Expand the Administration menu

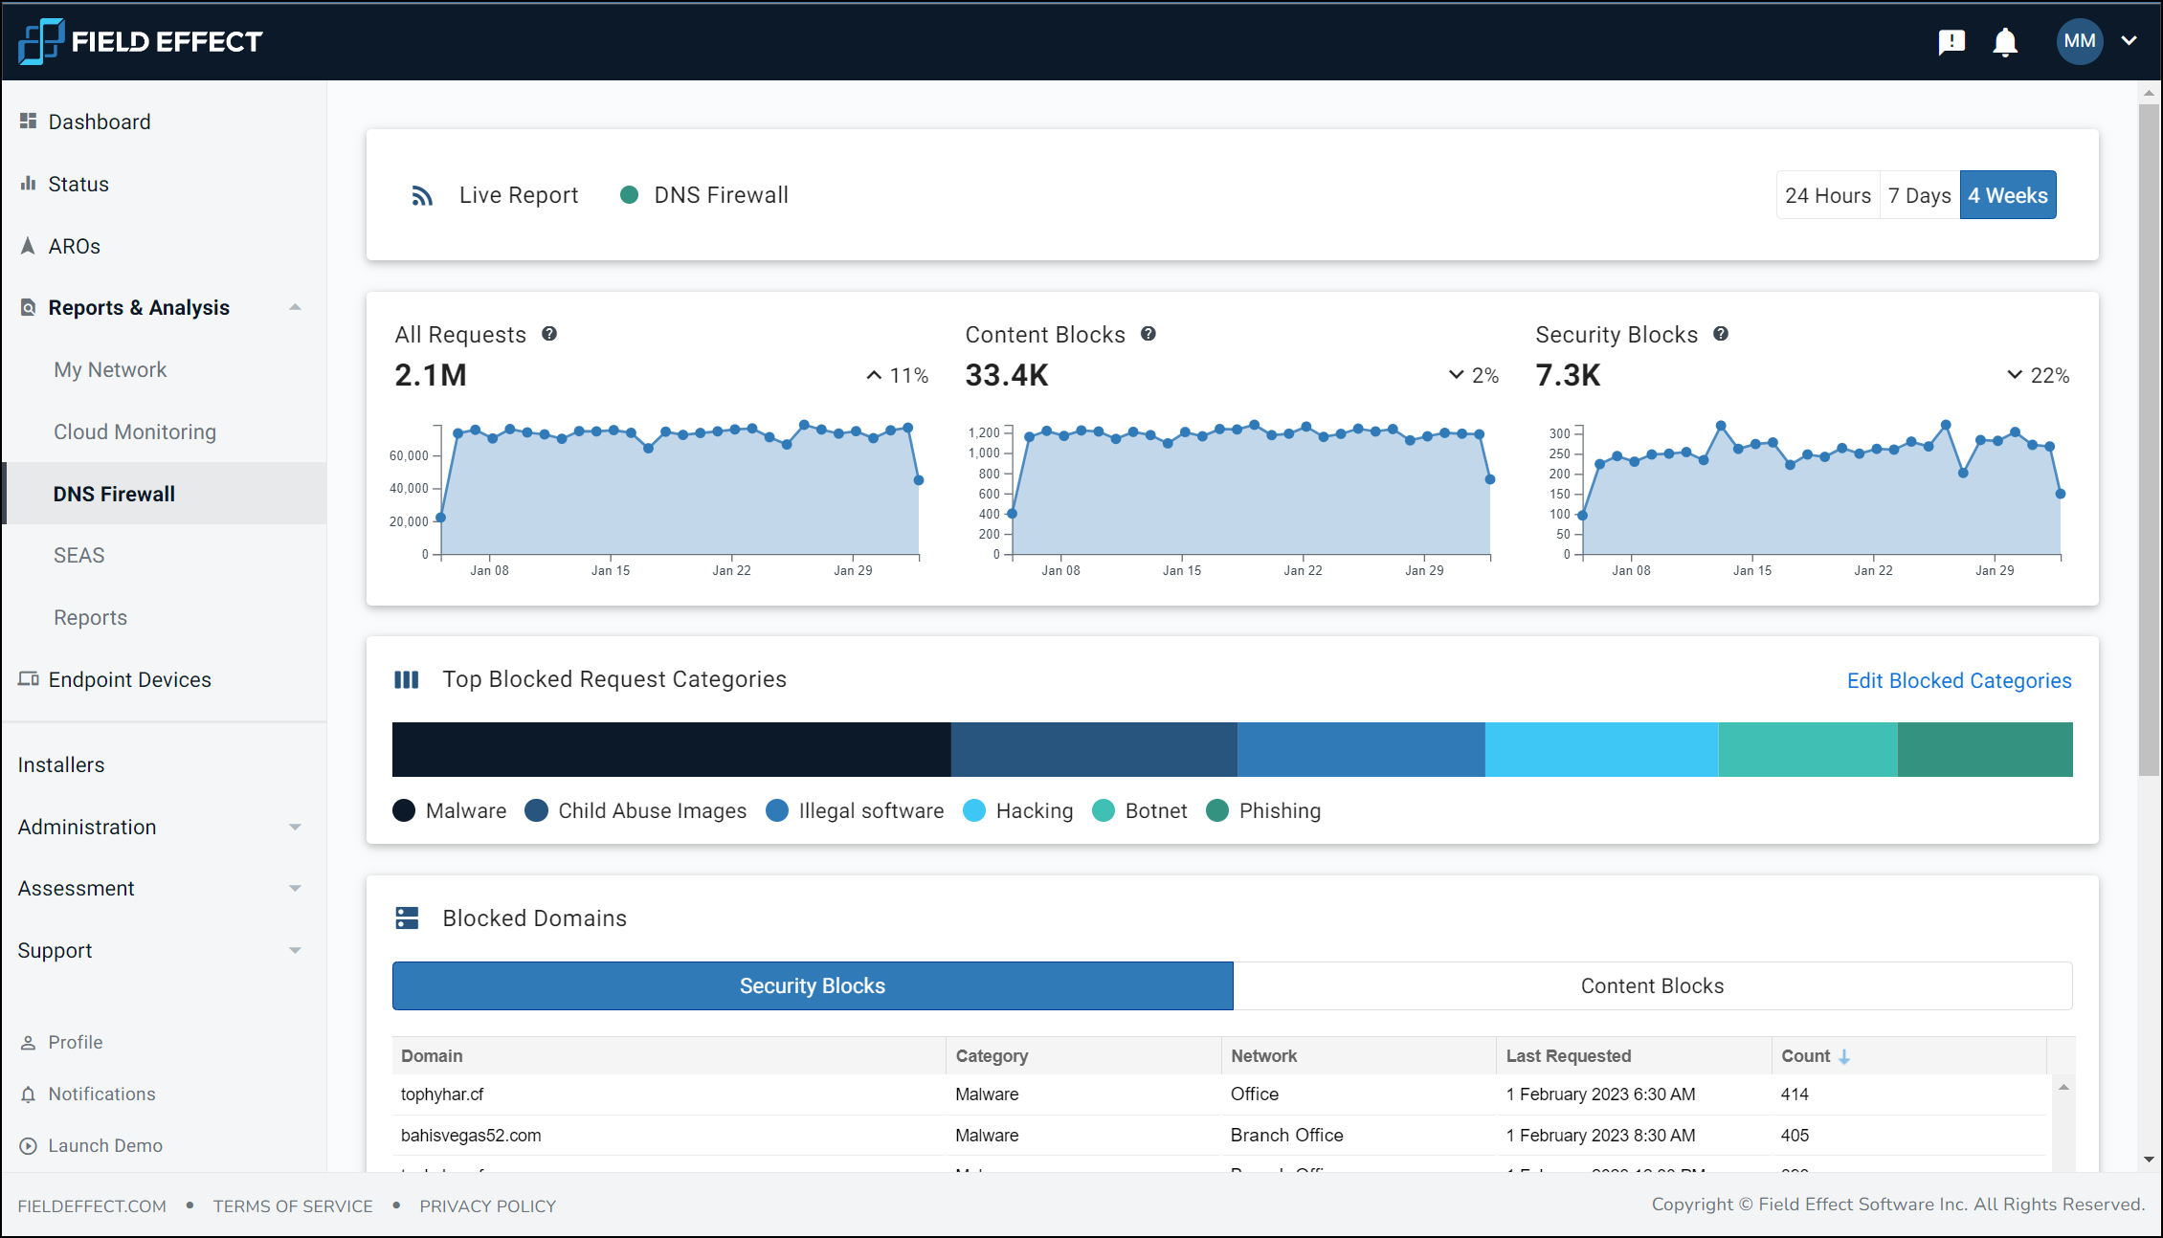(x=295, y=828)
